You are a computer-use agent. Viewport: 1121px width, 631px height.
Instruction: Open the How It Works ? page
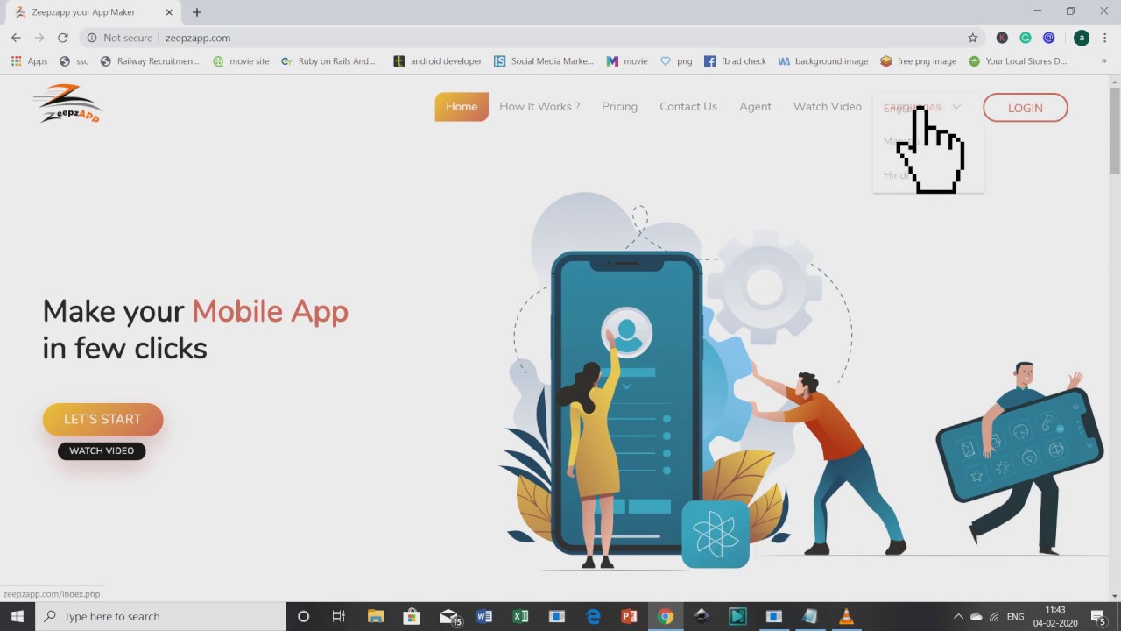(539, 106)
